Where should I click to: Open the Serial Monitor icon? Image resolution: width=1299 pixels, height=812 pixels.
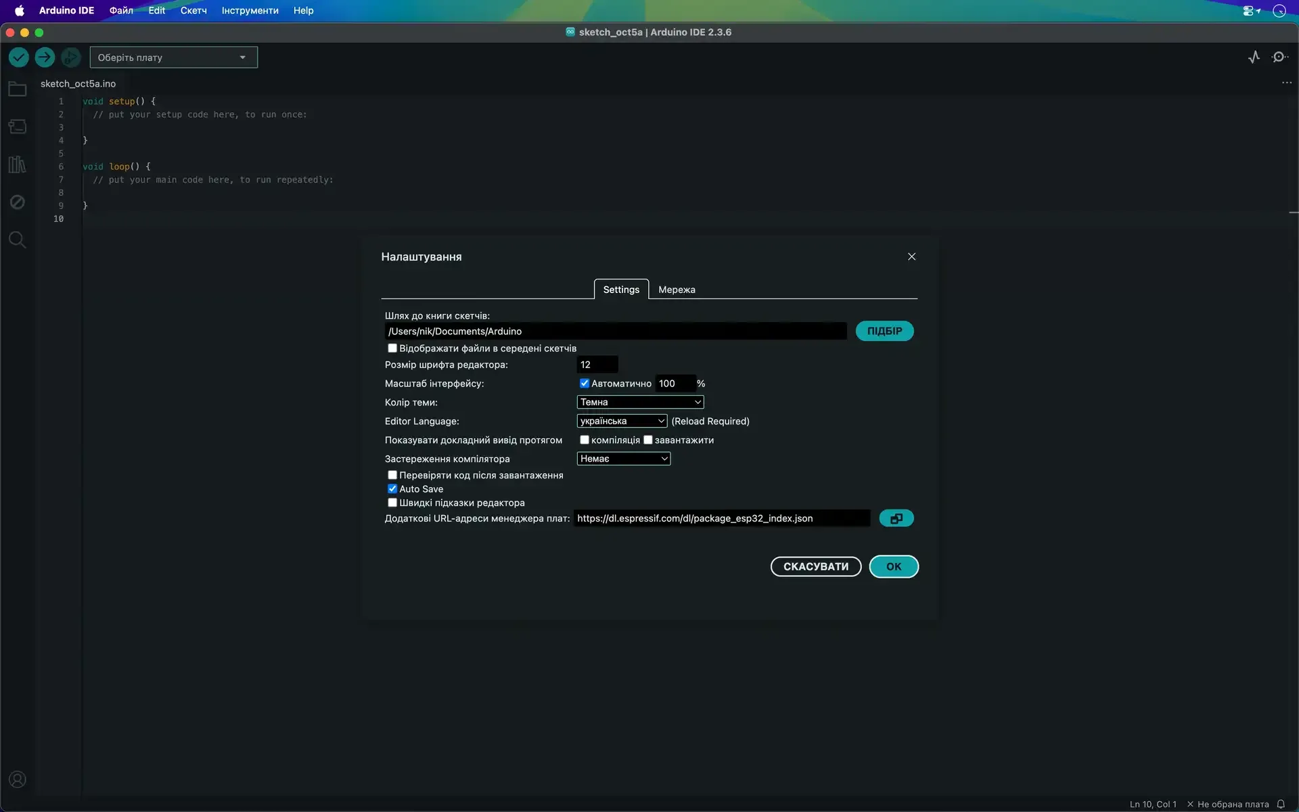click(1279, 58)
